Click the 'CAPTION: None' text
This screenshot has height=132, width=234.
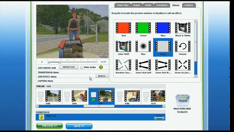click(x=45, y=81)
